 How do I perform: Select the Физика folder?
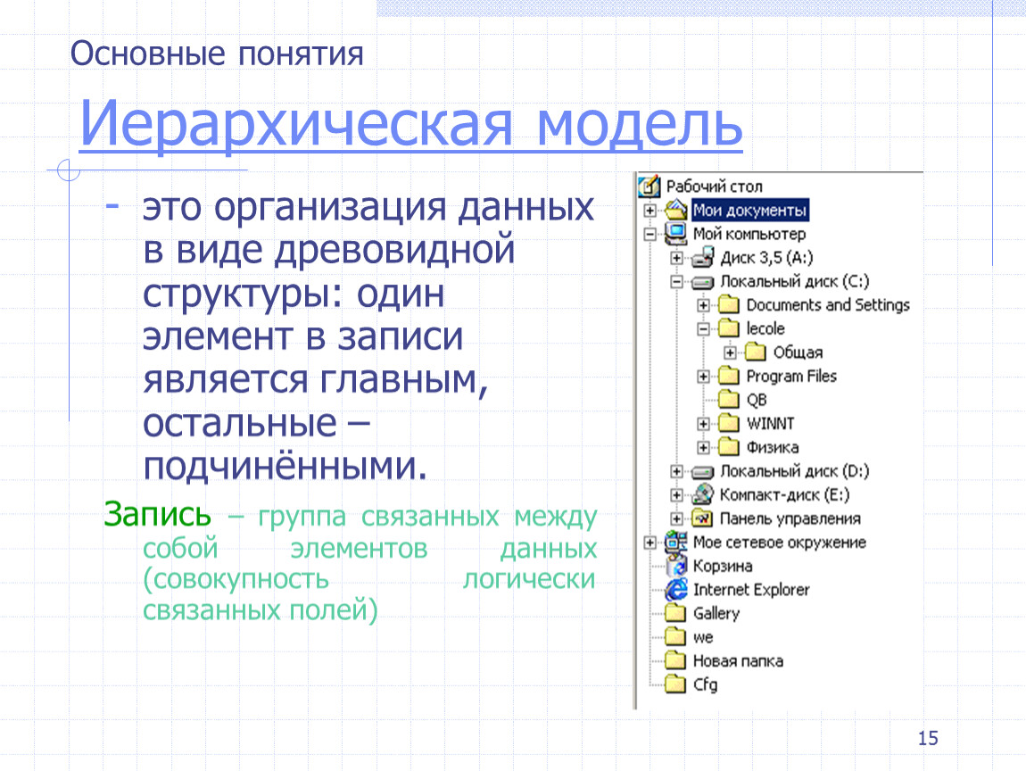pyautogui.click(x=772, y=447)
